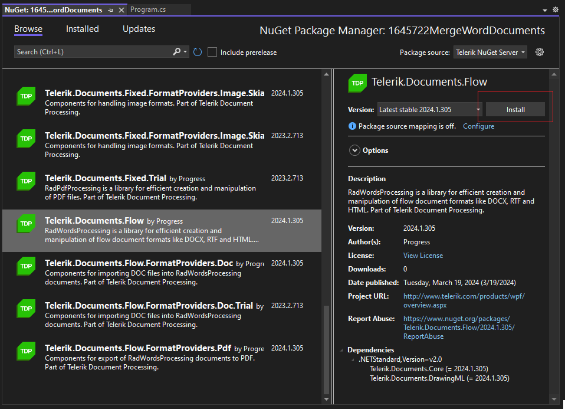Image resolution: width=565 pixels, height=409 pixels.
Task: Enable the Include prerelease checkbox
Action: pos(213,52)
